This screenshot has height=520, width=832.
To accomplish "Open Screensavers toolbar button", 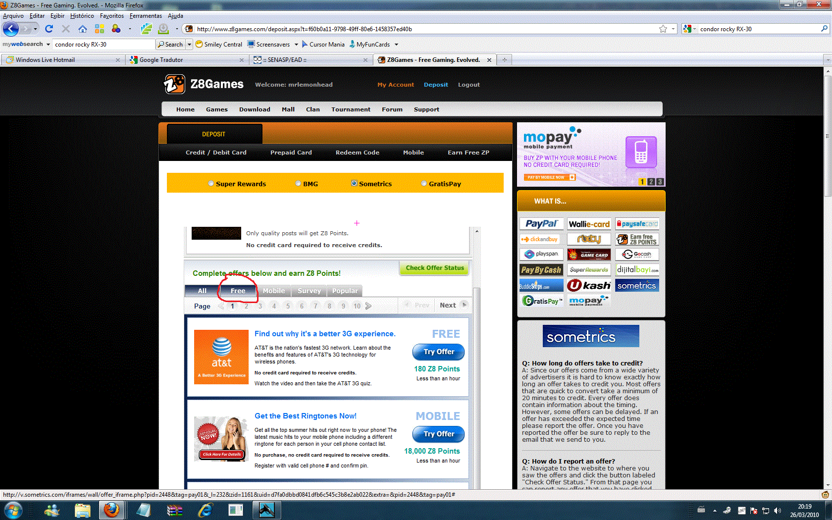I will [269, 44].
